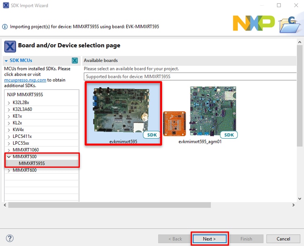304x246 pixels.
Task: Select the evkmimxrt595 board thumbnail
Action: point(123,113)
